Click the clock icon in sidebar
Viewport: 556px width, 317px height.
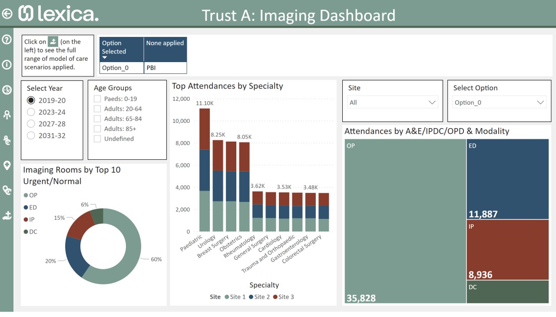coord(7,90)
